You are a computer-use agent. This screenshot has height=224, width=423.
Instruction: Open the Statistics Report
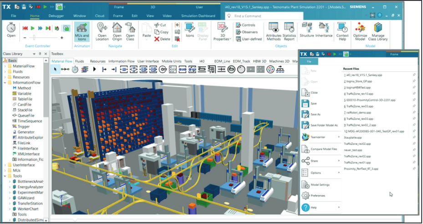(x=289, y=32)
